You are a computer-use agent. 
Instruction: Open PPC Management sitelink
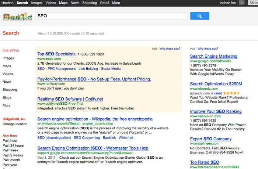coord(62,69)
